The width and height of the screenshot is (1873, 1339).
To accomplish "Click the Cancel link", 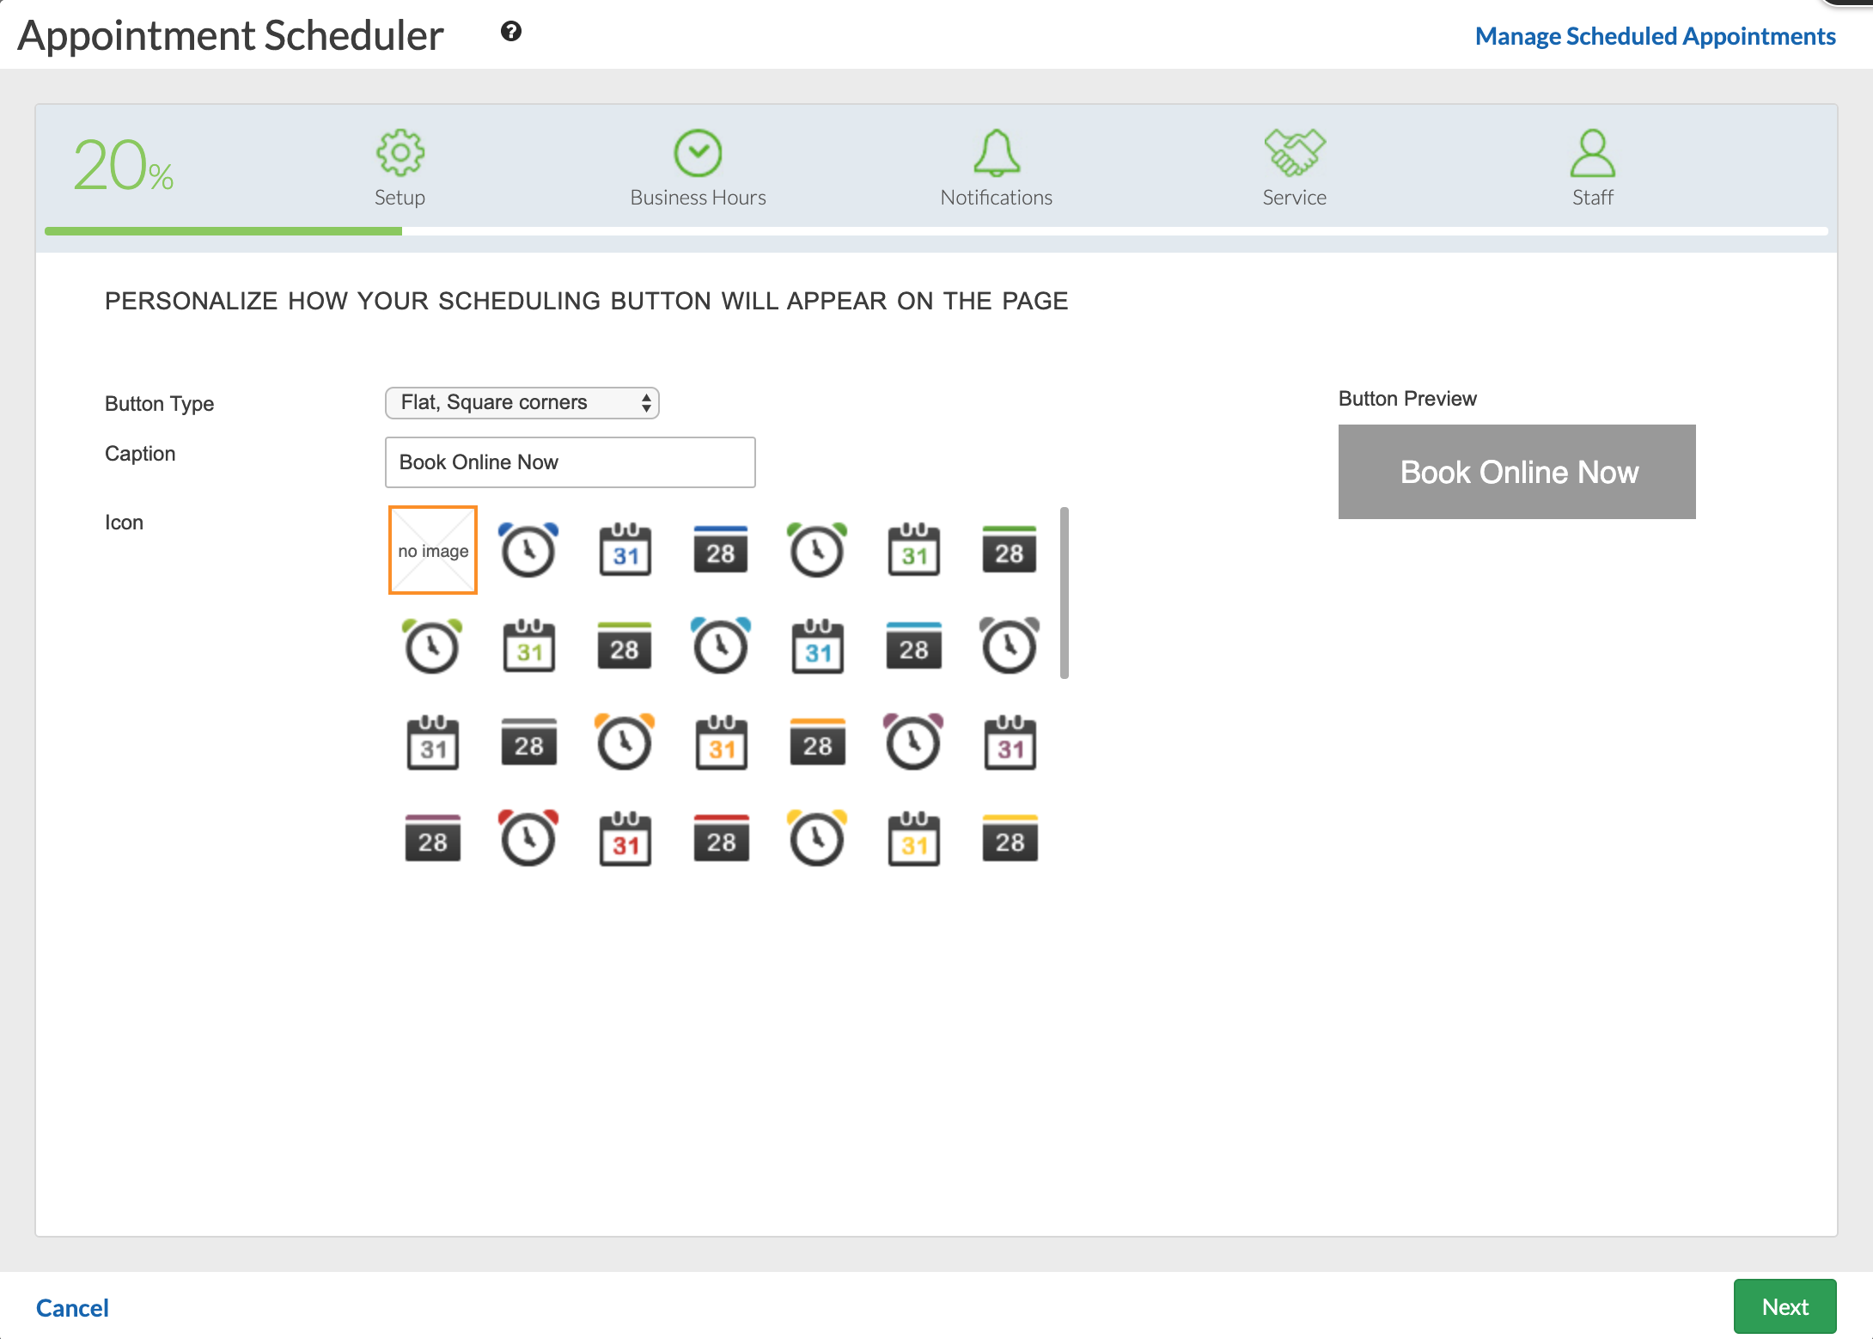I will pos(72,1308).
